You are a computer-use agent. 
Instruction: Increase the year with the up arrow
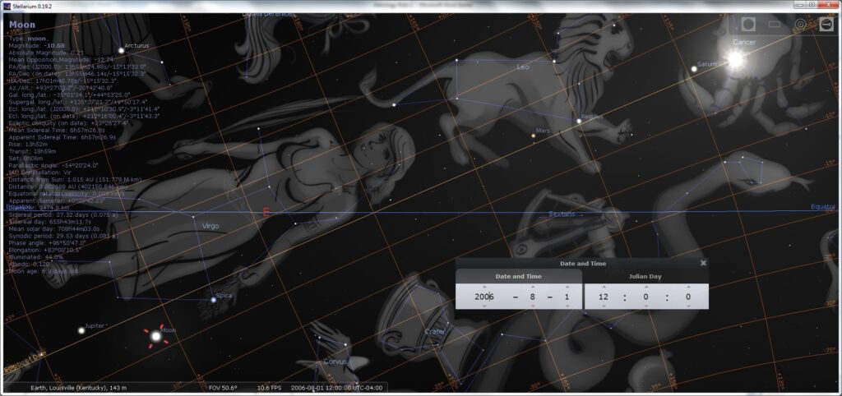483,287
